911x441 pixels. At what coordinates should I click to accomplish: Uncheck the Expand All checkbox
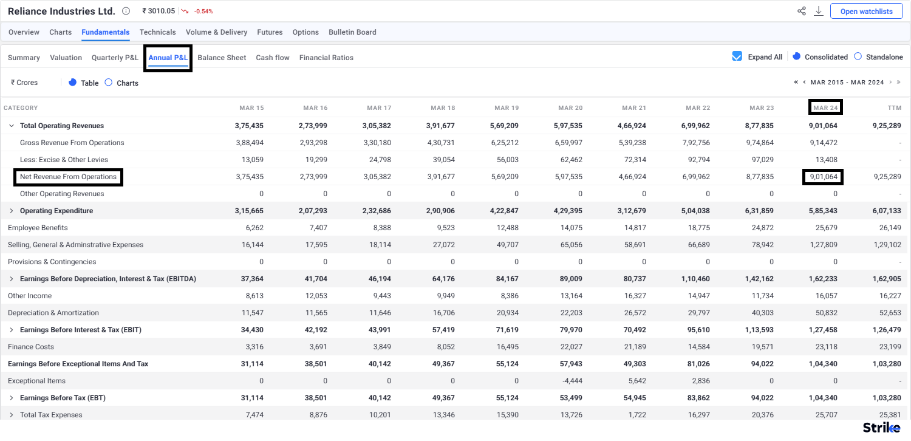[x=737, y=56]
